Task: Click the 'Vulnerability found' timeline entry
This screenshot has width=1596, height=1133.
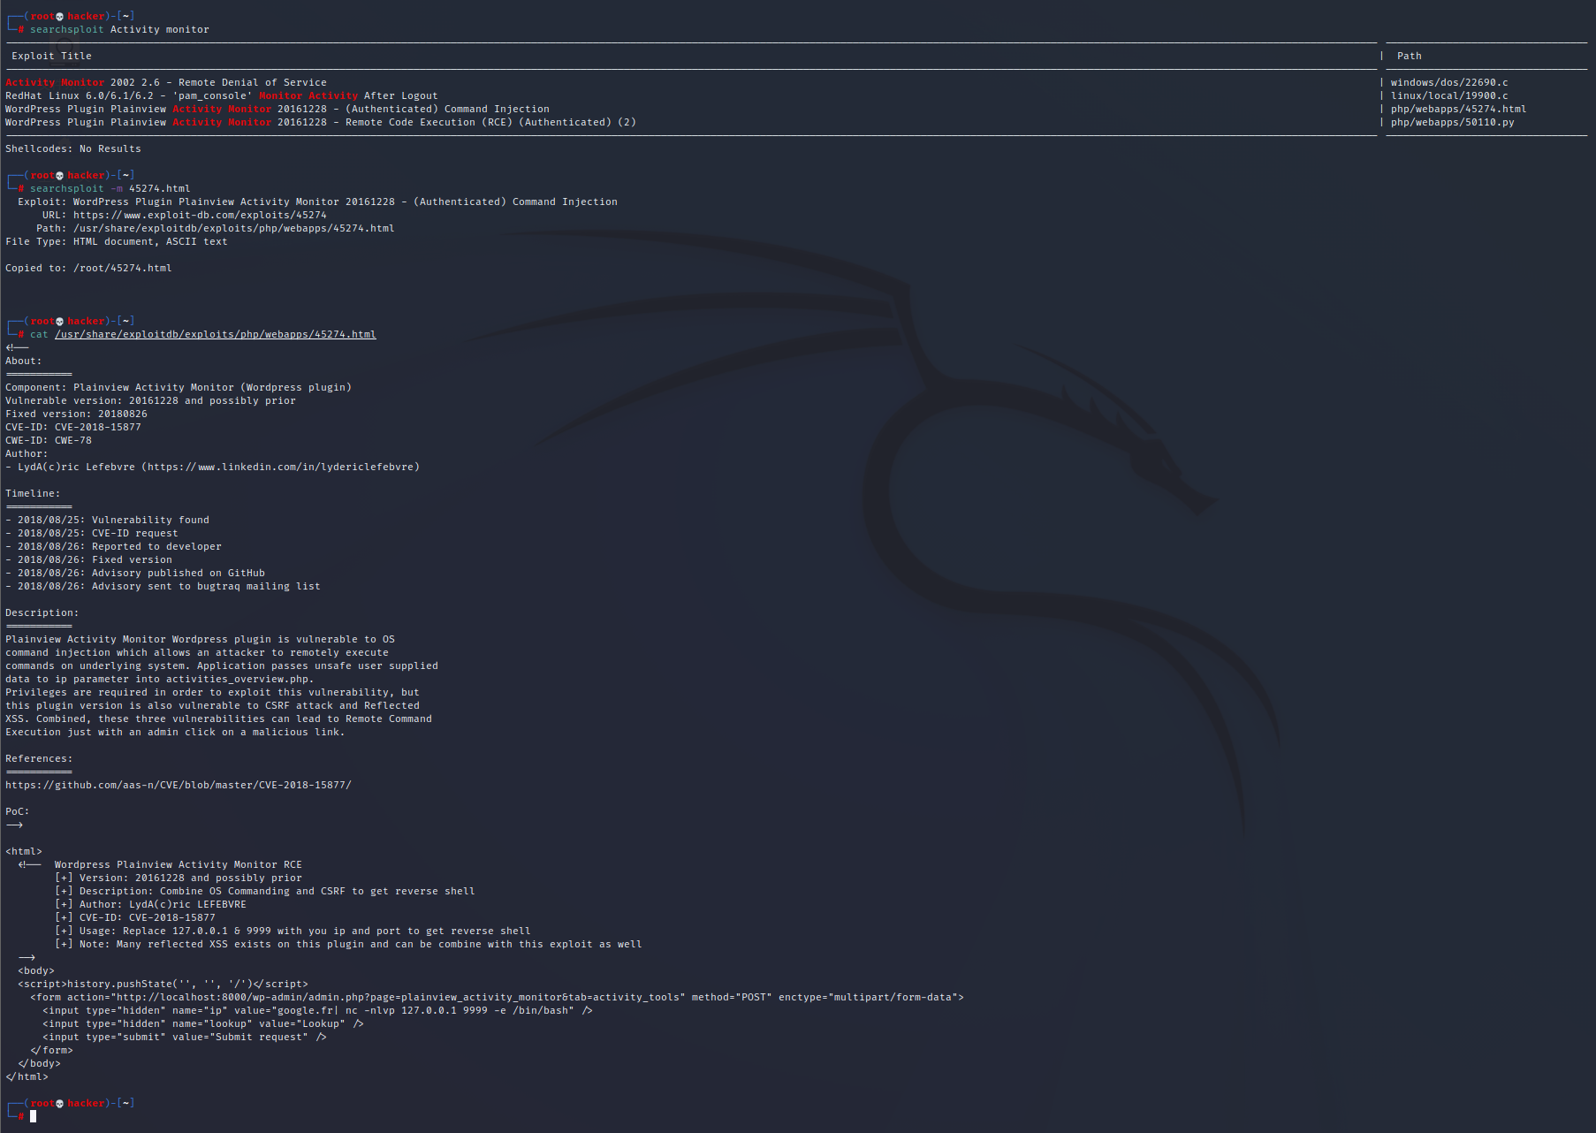Action: (x=108, y=520)
